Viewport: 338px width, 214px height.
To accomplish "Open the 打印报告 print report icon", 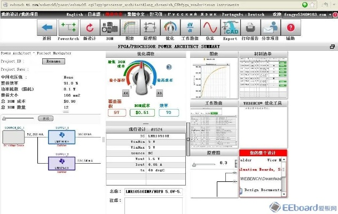I will coord(250,27).
